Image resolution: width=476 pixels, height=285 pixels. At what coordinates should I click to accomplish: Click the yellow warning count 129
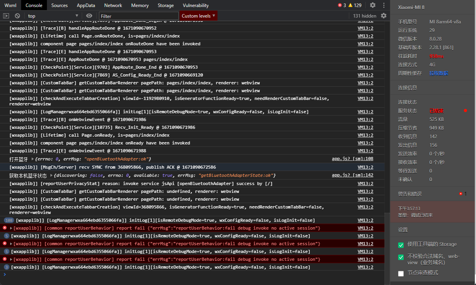point(355,5)
